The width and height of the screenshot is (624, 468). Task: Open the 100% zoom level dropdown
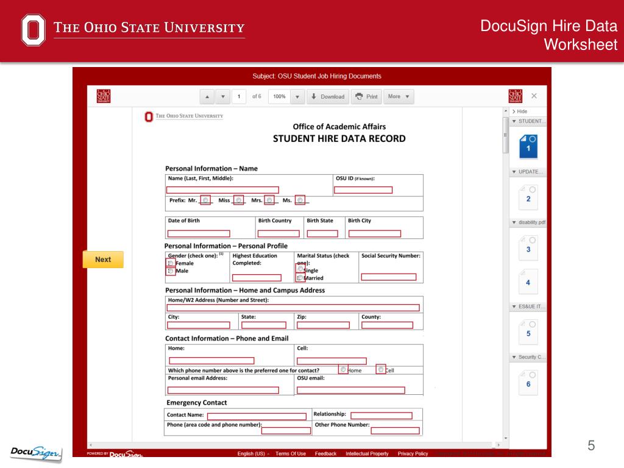297,97
